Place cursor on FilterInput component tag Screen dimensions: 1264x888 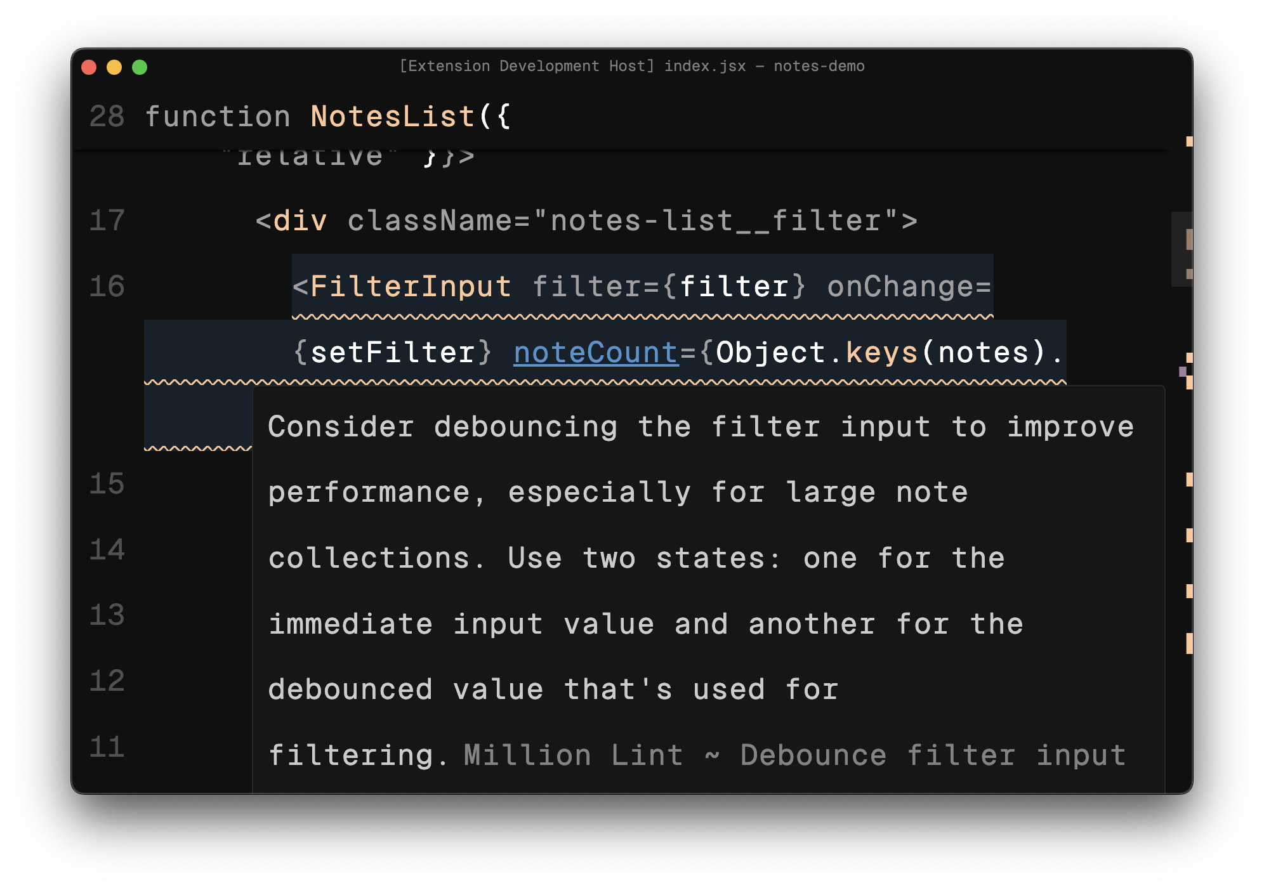411,287
